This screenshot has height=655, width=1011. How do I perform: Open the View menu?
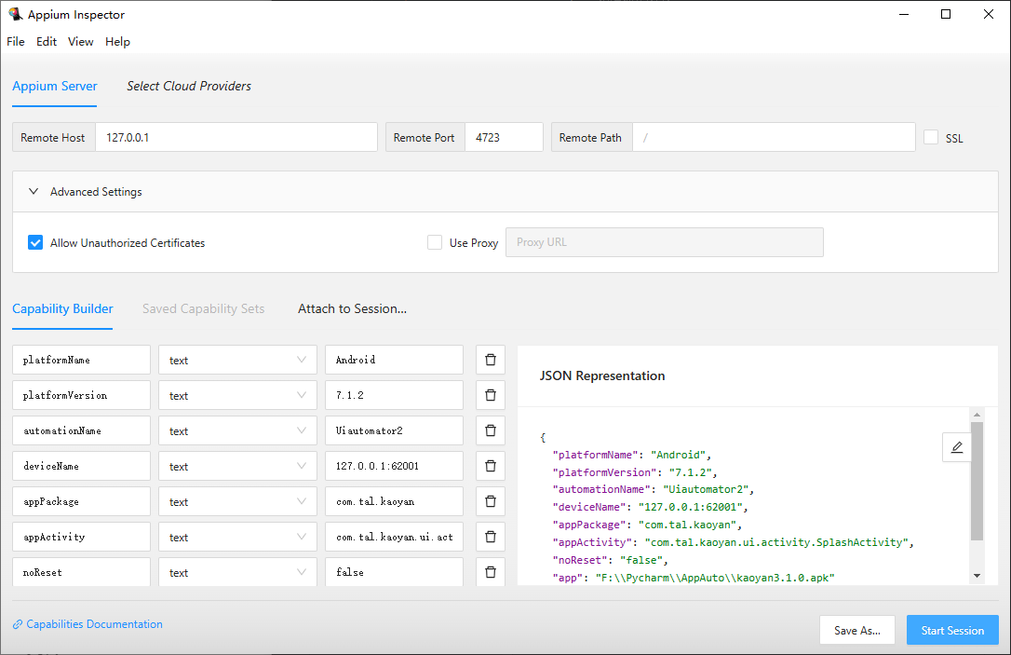81,41
